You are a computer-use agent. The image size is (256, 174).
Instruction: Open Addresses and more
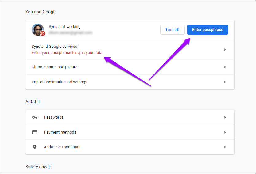pos(130,147)
